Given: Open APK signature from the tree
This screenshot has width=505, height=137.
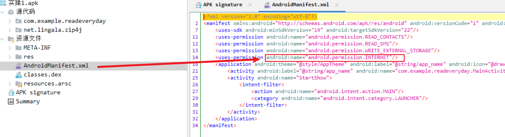Looking at the screenshot, I should coord(38,92).
